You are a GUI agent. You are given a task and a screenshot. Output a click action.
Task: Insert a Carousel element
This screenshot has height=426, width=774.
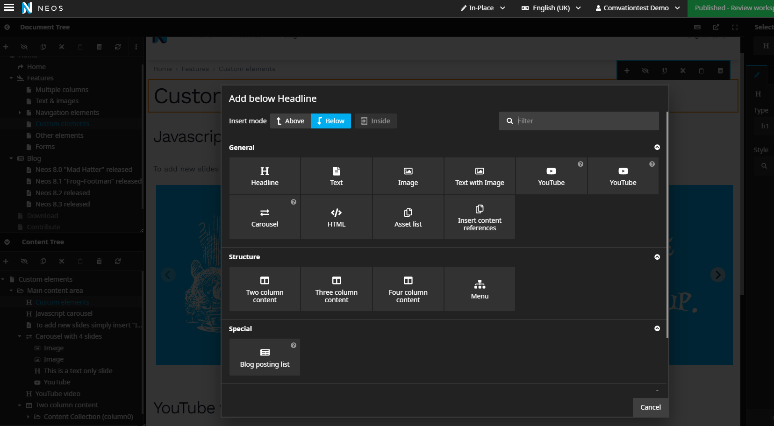coord(265,217)
